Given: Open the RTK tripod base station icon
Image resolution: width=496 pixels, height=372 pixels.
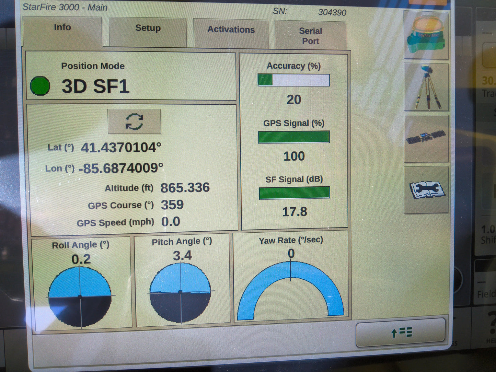Looking at the screenshot, I should [x=426, y=87].
